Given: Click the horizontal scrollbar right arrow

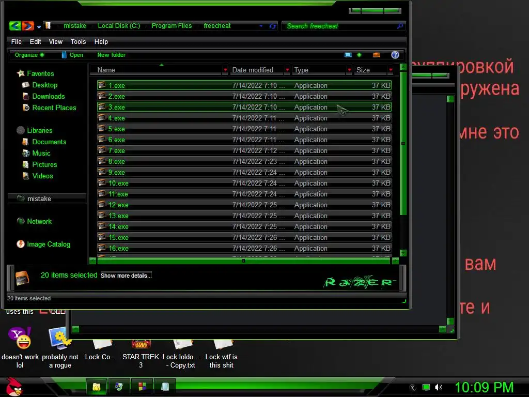Looking at the screenshot, I should pos(395,261).
